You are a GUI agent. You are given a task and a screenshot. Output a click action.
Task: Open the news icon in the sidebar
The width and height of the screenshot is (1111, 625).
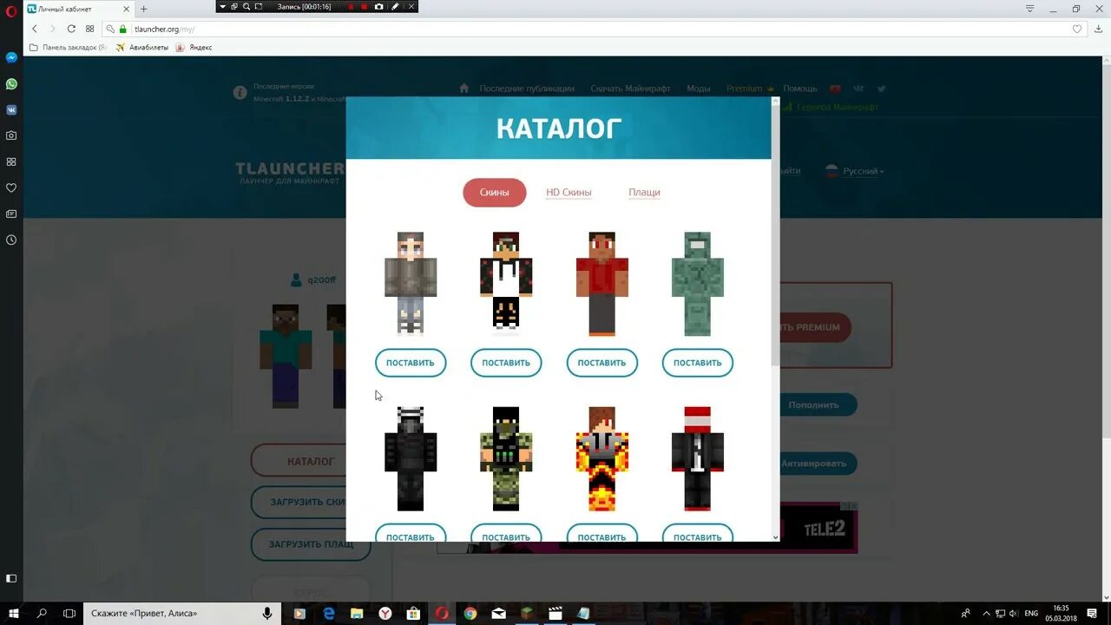pos(11,214)
